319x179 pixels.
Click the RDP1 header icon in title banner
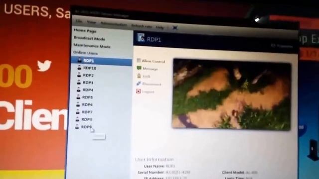pyautogui.click(x=141, y=38)
